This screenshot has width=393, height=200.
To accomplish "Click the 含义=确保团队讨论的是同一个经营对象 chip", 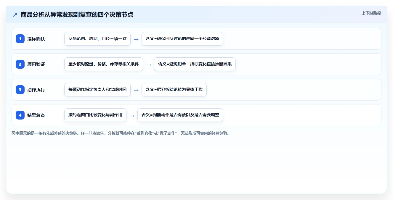I will [x=182, y=39].
